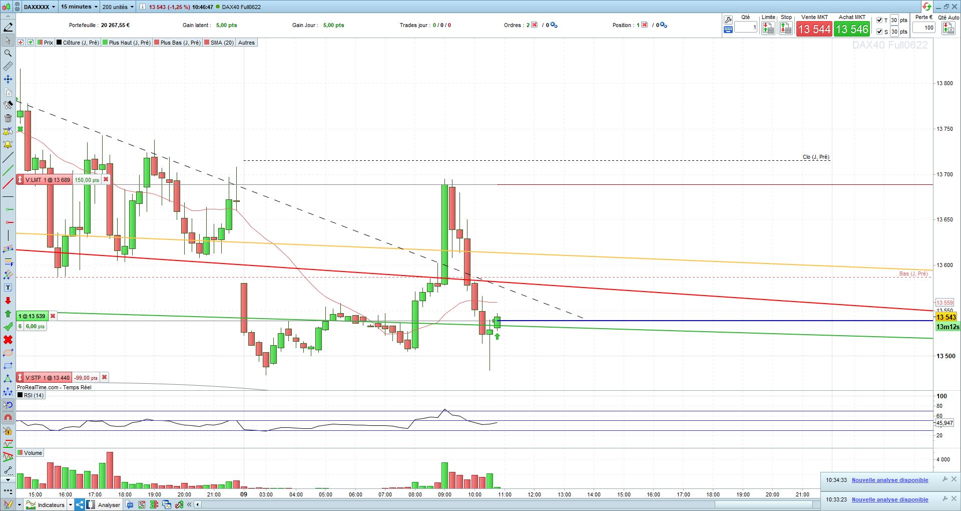Viewport: 961px width, 511px height.
Task: Click the trash delete objects tool
Action: click(8, 118)
